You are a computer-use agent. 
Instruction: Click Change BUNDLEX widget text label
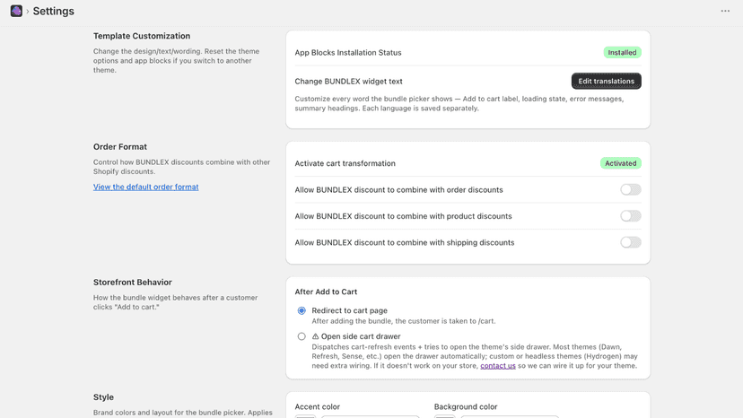coord(348,82)
